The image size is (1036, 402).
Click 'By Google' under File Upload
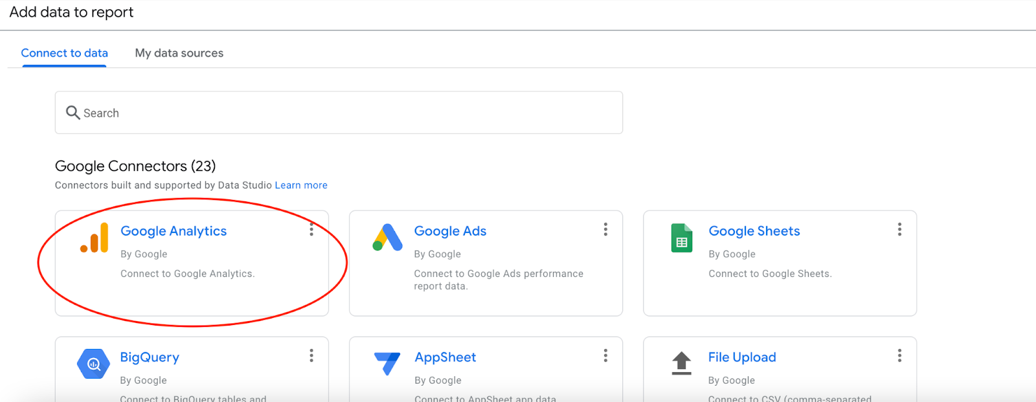pyautogui.click(x=732, y=381)
